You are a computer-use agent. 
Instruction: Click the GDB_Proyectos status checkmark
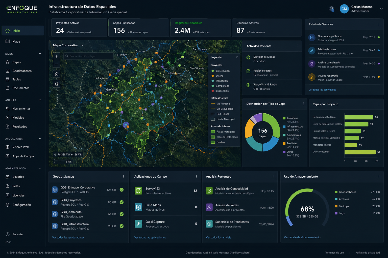click(122, 202)
